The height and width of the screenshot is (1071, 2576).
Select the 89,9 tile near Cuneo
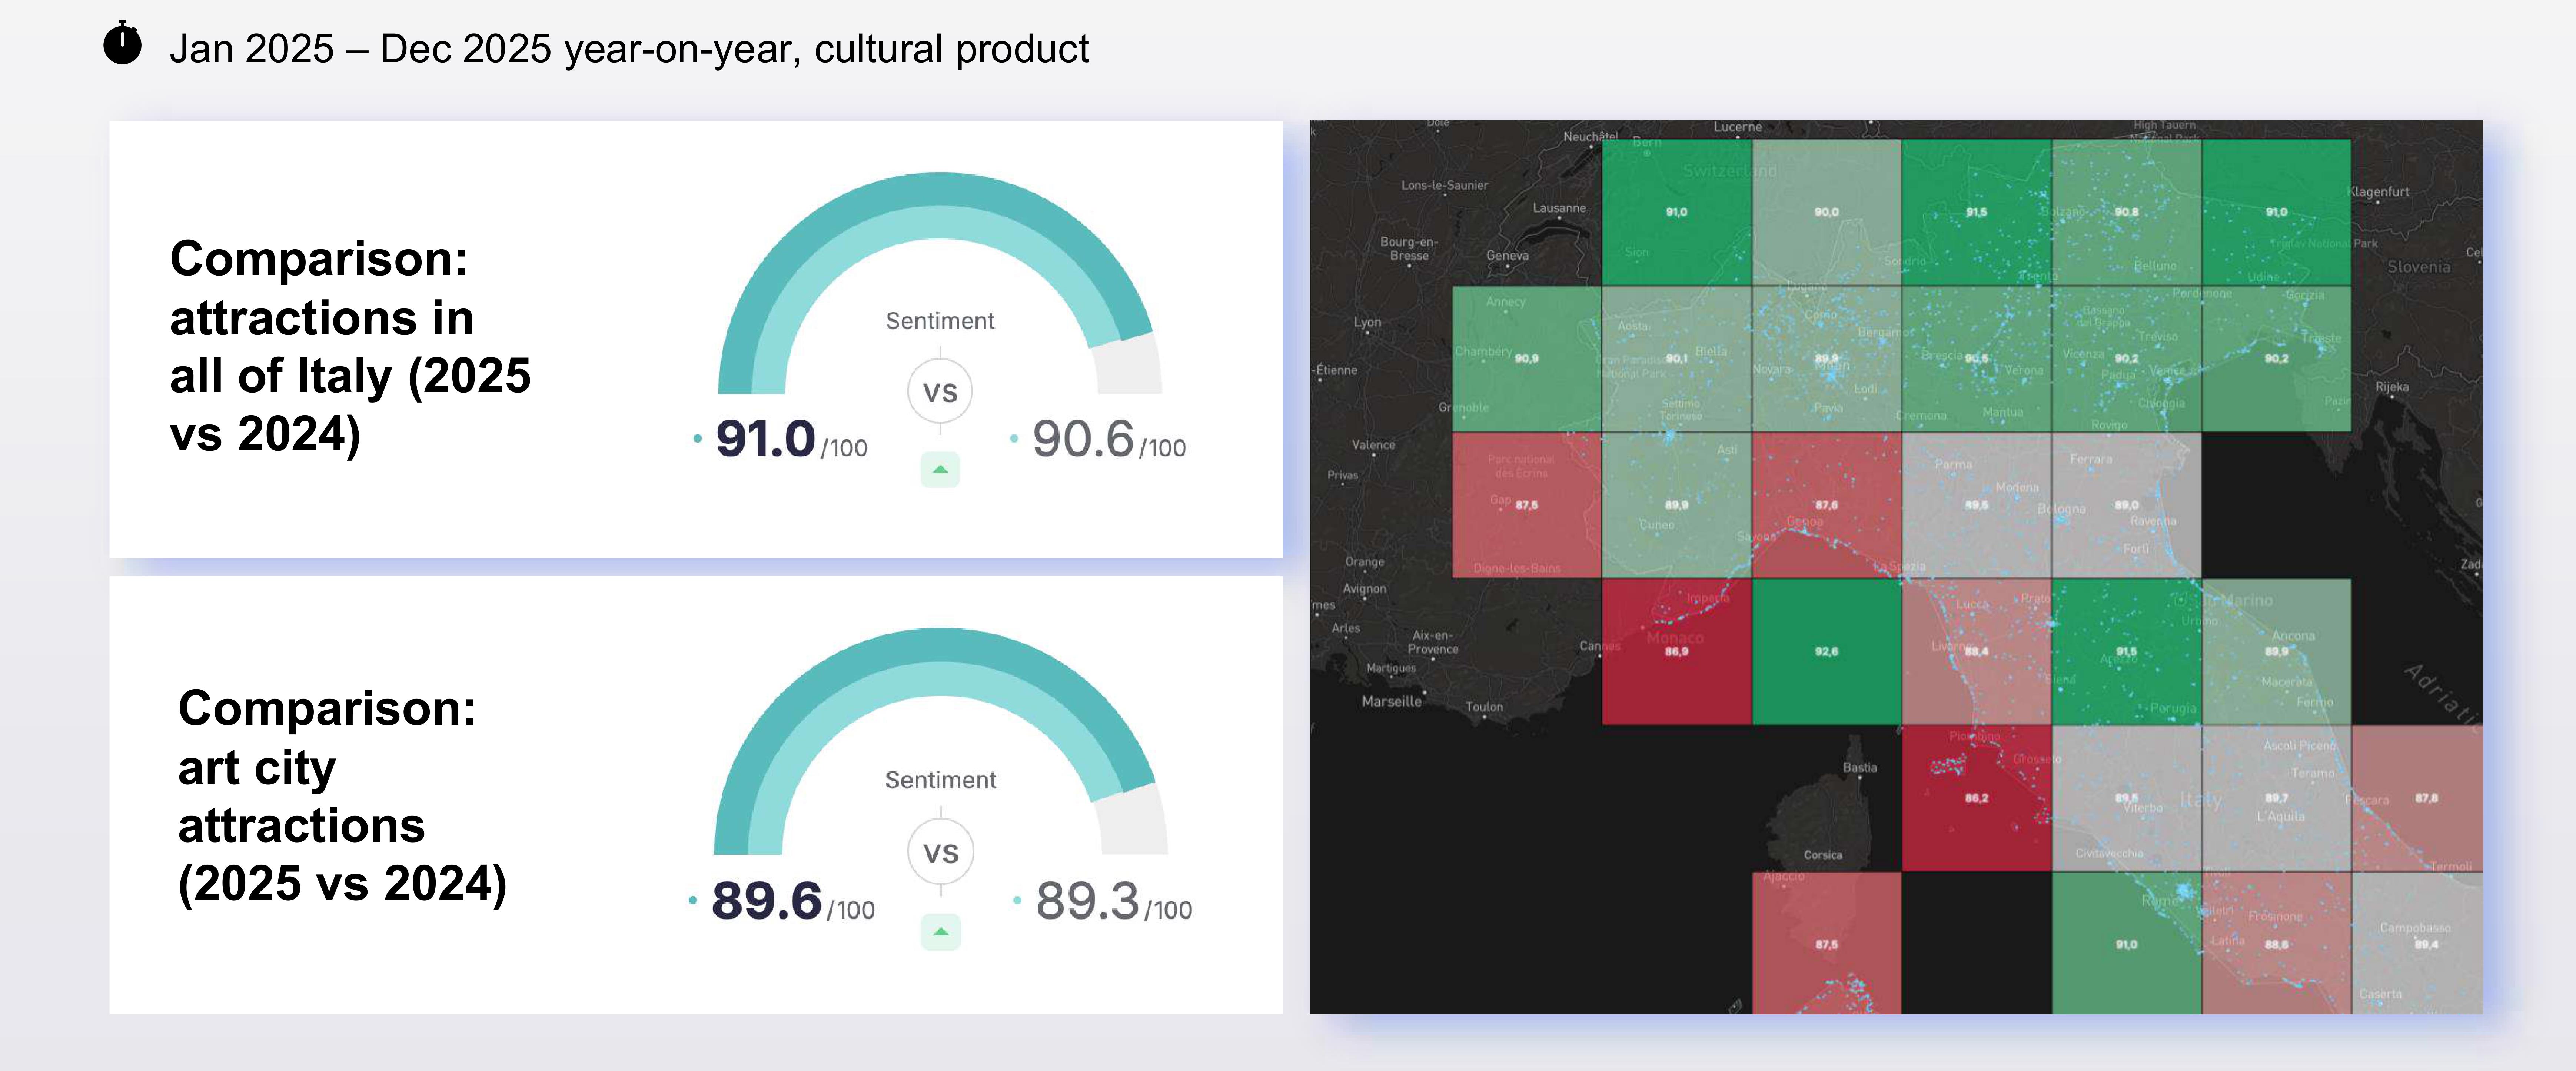(1677, 505)
